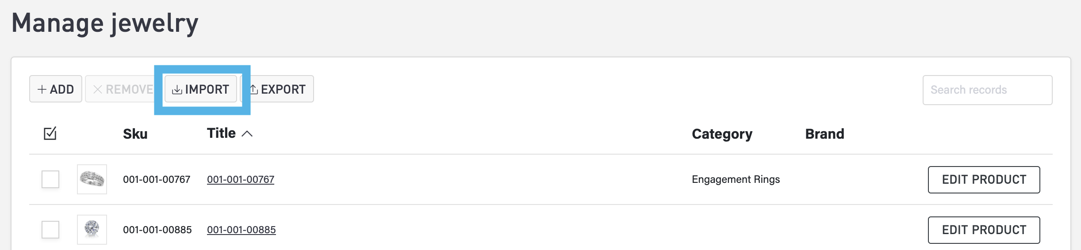Open the diamond thumbnail for 001-001-00885

92,230
